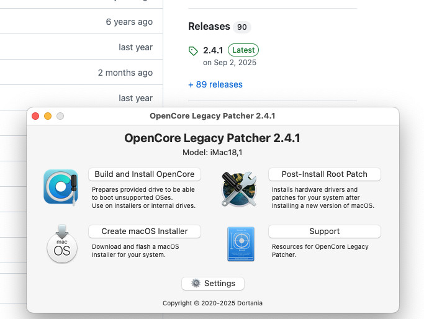The image size is (424, 319).
Task: Click the crossed wrench and screwdriver icon
Action: click(239, 189)
